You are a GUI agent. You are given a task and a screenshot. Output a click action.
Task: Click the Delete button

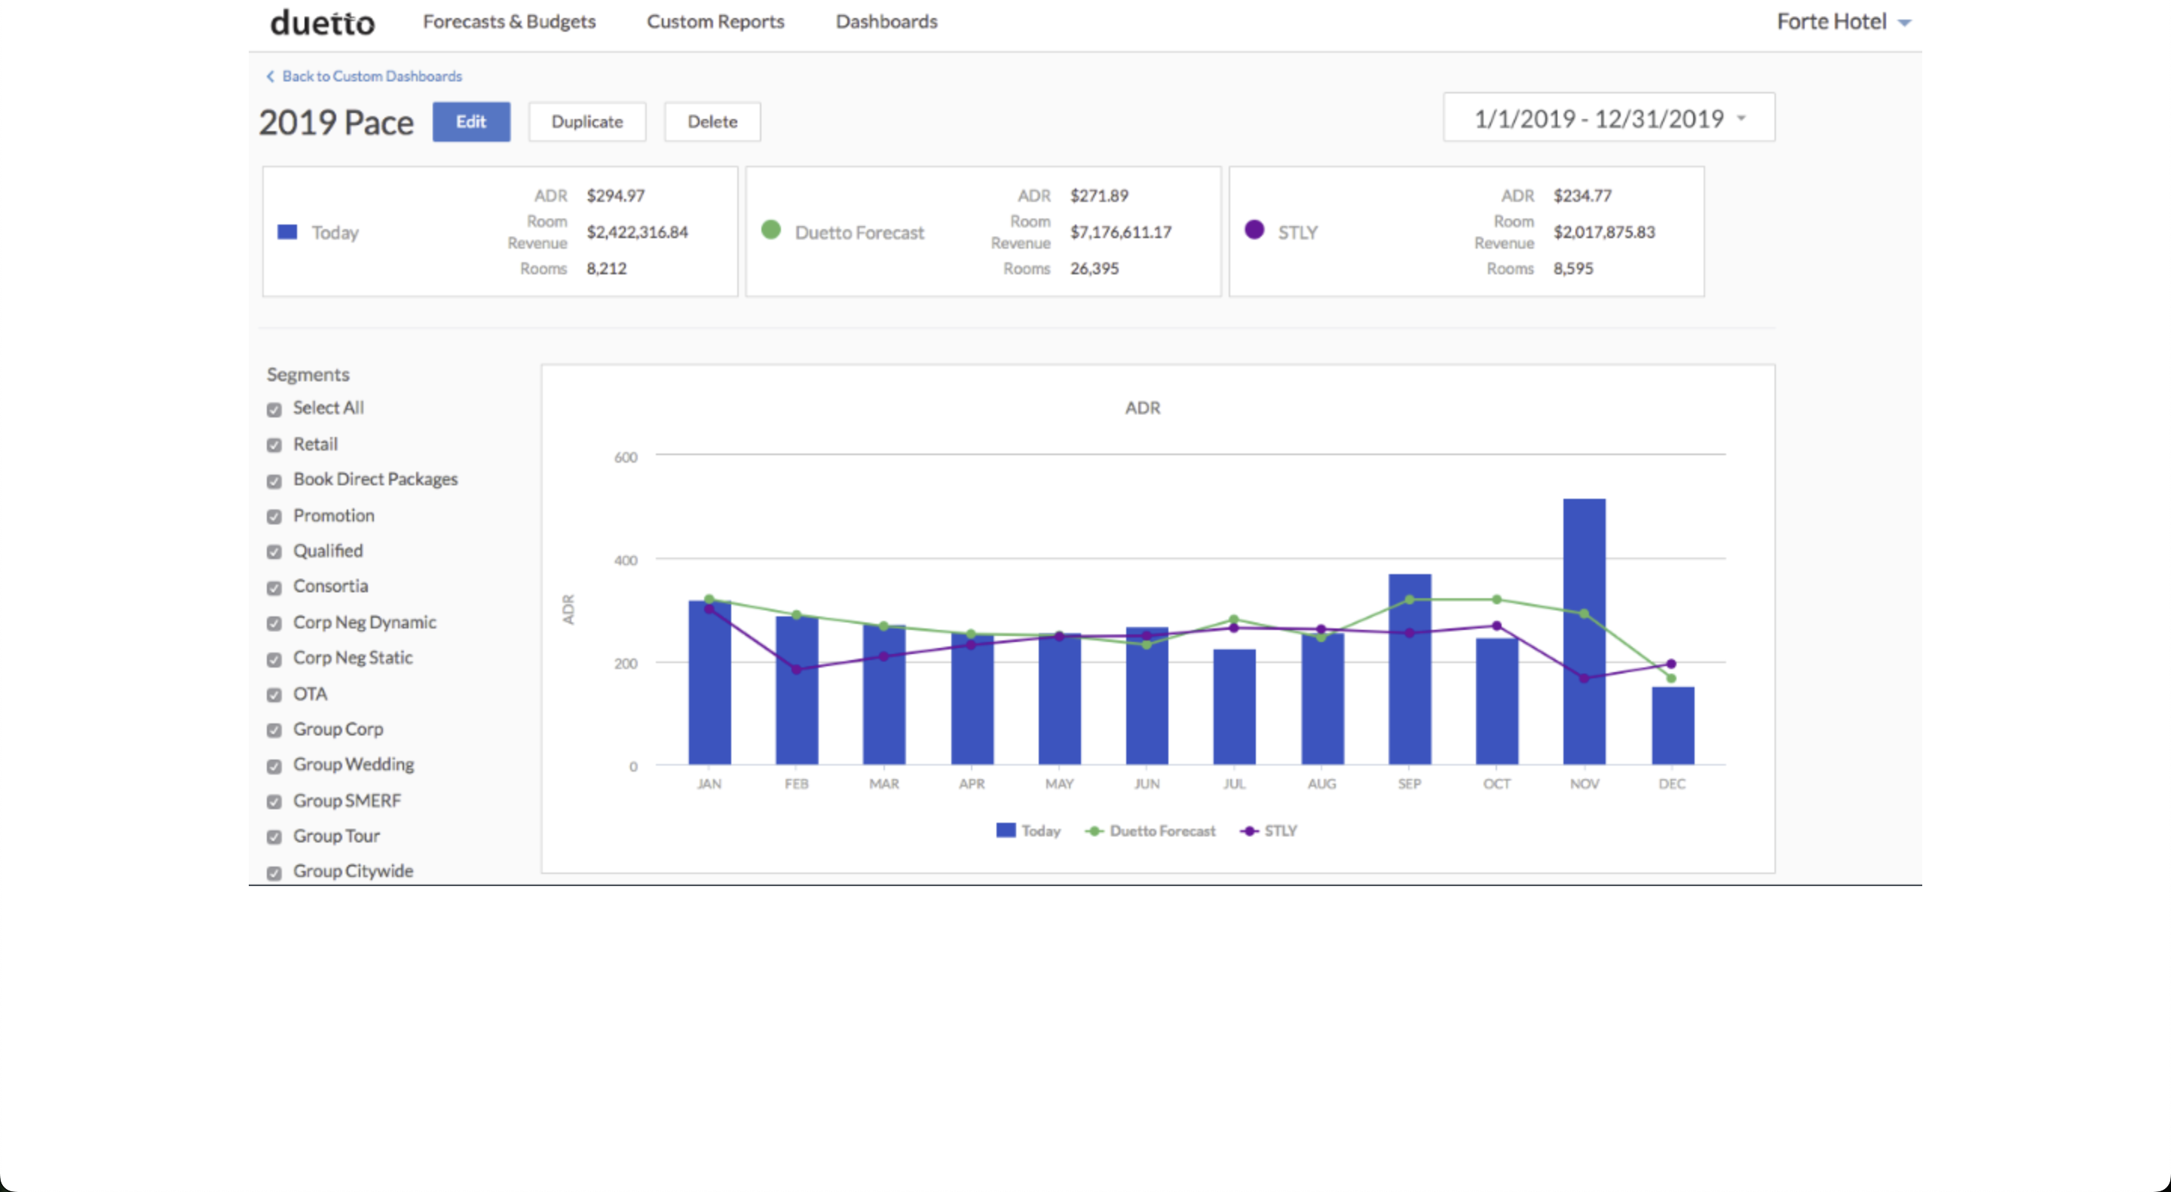click(x=712, y=121)
